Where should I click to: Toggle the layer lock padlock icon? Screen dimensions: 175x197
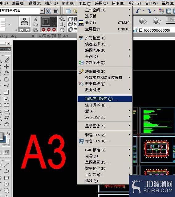click(x=136, y=30)
